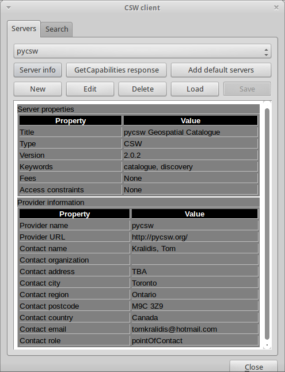Click the 'Provider name' property label

(44, 225)
